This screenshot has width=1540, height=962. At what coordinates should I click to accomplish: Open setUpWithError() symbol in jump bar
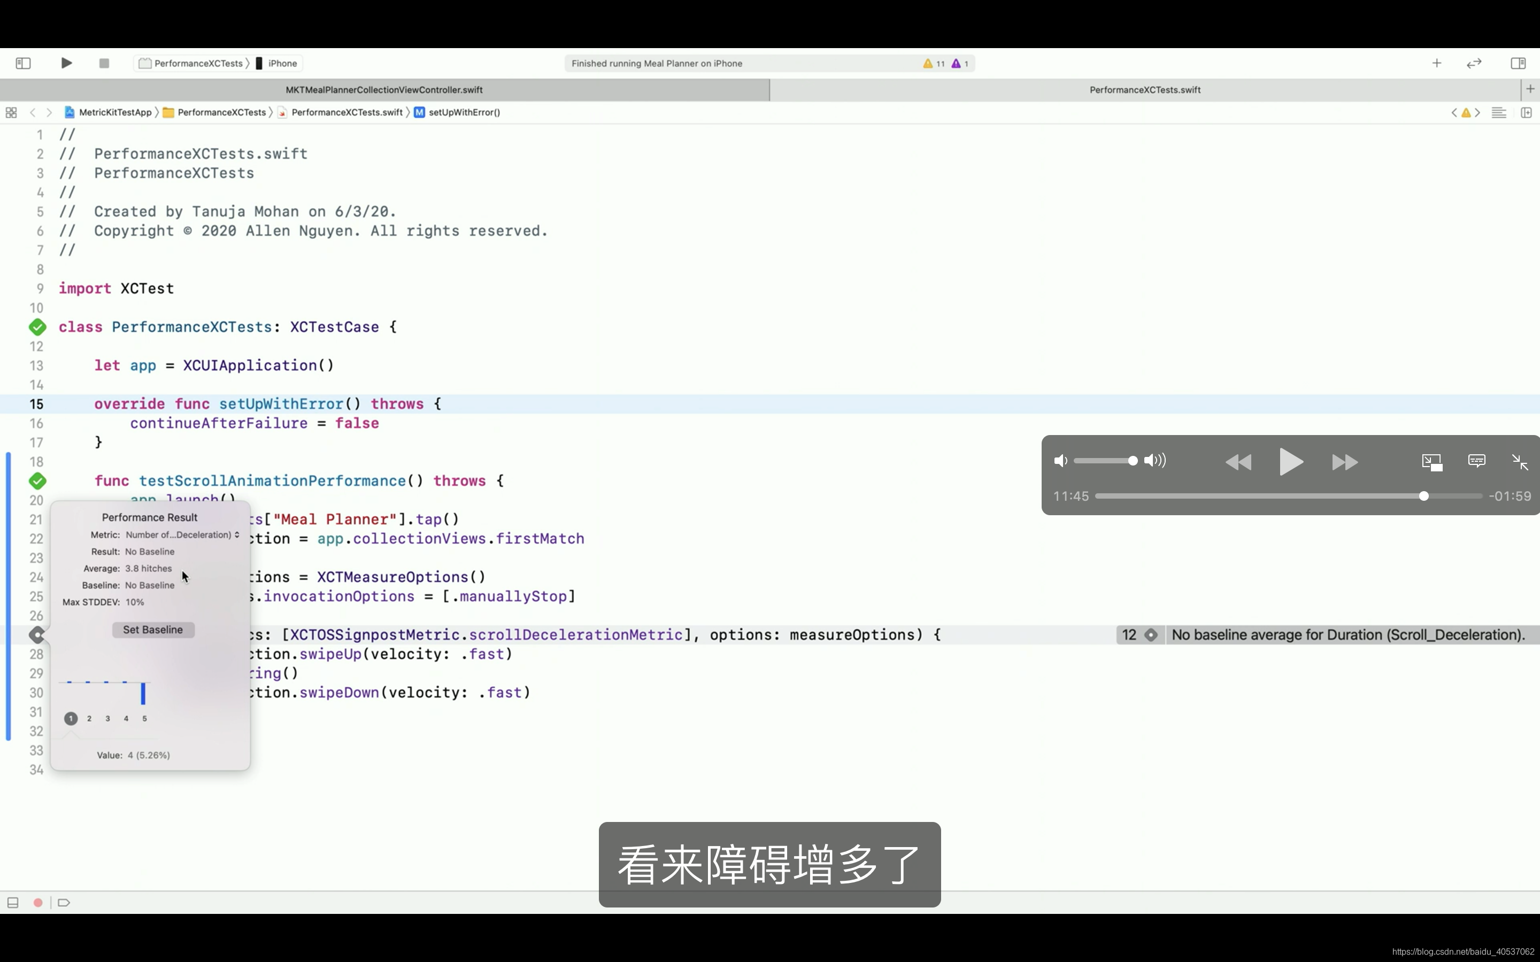coord(457,113)
